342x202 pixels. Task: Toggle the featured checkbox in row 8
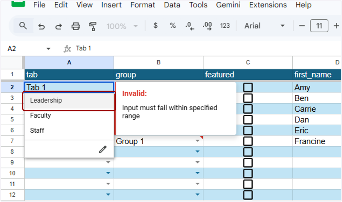[x=248, y=152]
